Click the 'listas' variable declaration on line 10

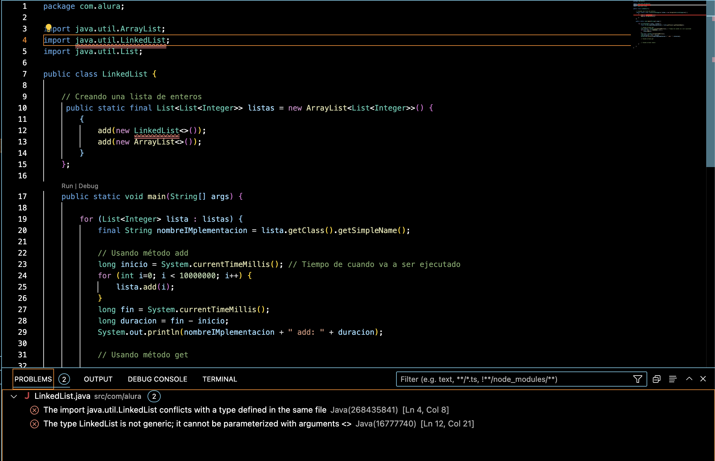[261, 108]
